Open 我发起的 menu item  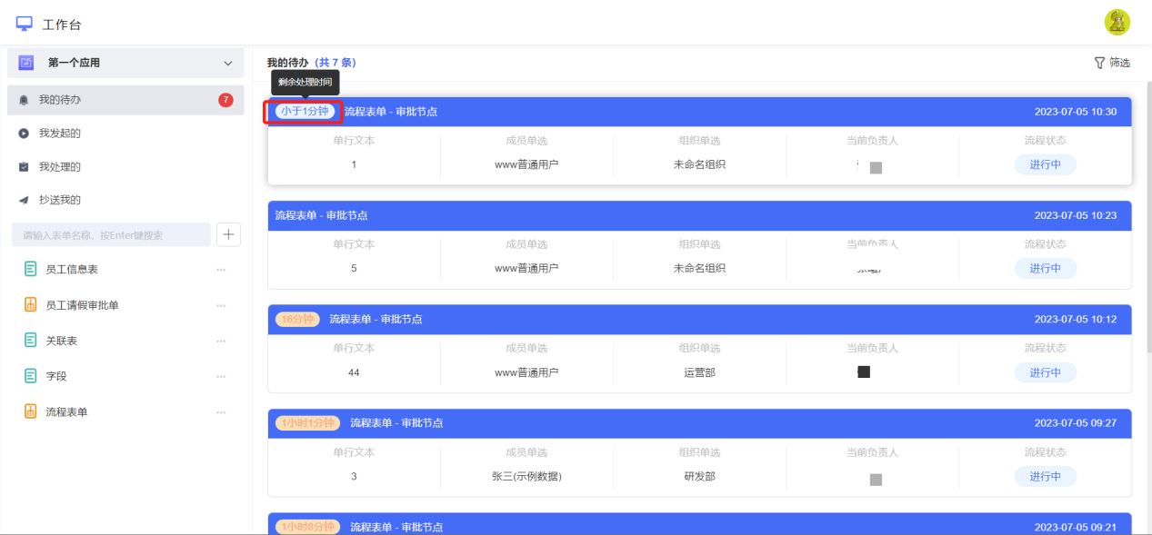click(x=125, y=134)
